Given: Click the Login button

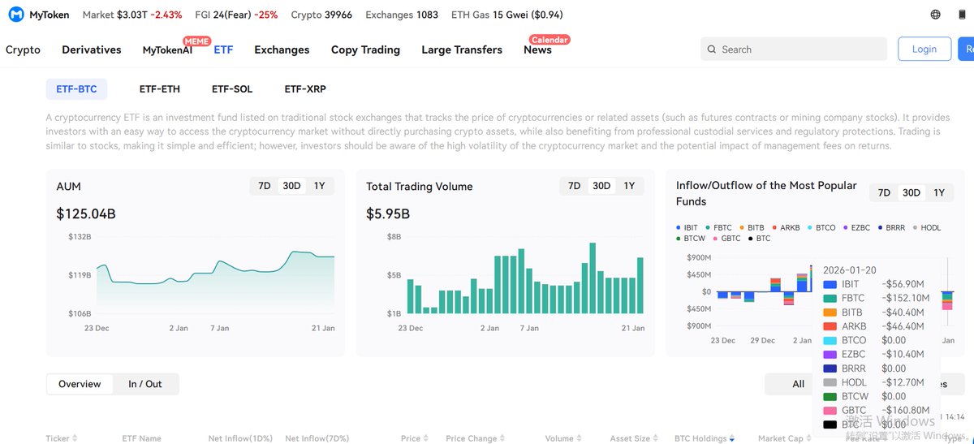Looking at the screenshot, I should pyautogui.click(x=924, y=49).
